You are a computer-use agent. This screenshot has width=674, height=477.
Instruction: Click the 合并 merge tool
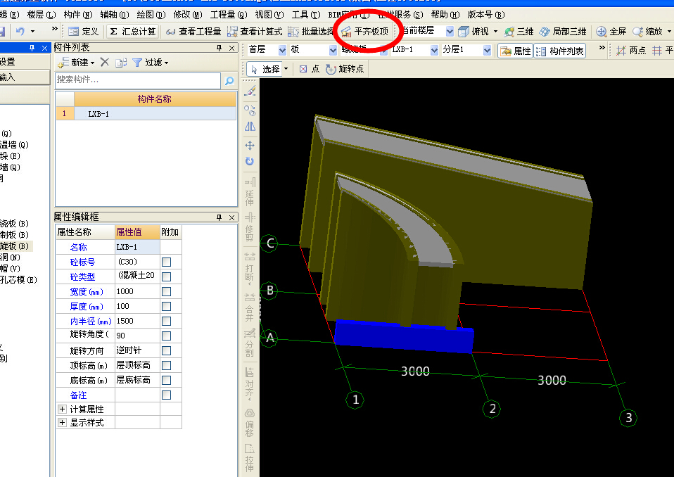(250, 307)
